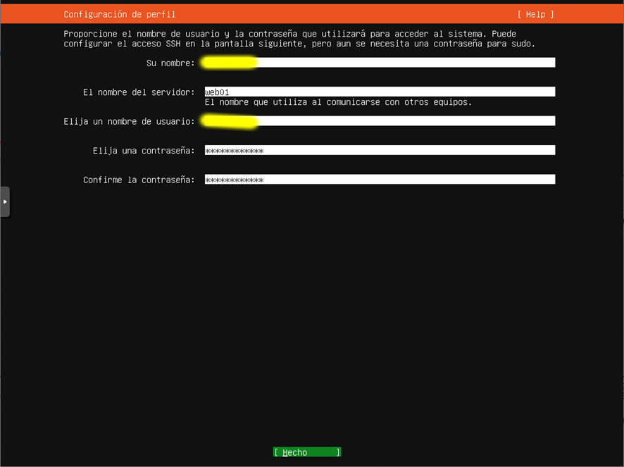Select the server name field containing web01
The width and height of the screenshot is (624, 467).
coord(380,92)
